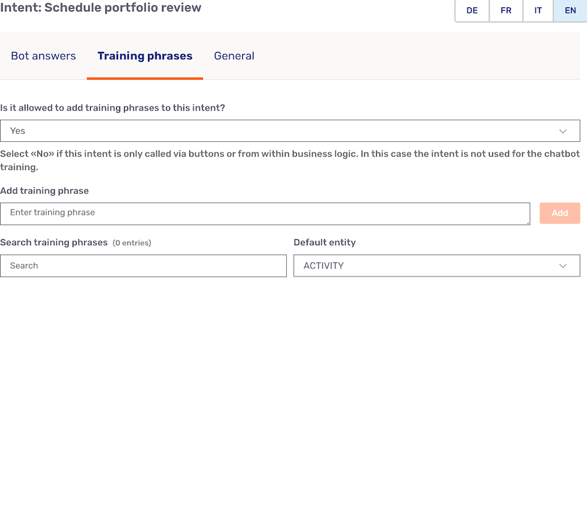
Task: Focus the Enter training phrase field
Action: 265,214
